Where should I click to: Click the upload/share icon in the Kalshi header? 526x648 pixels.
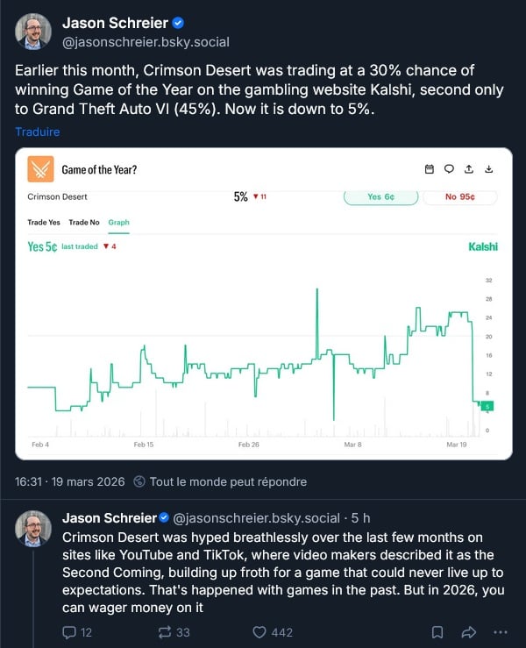(x=469, y=169)
